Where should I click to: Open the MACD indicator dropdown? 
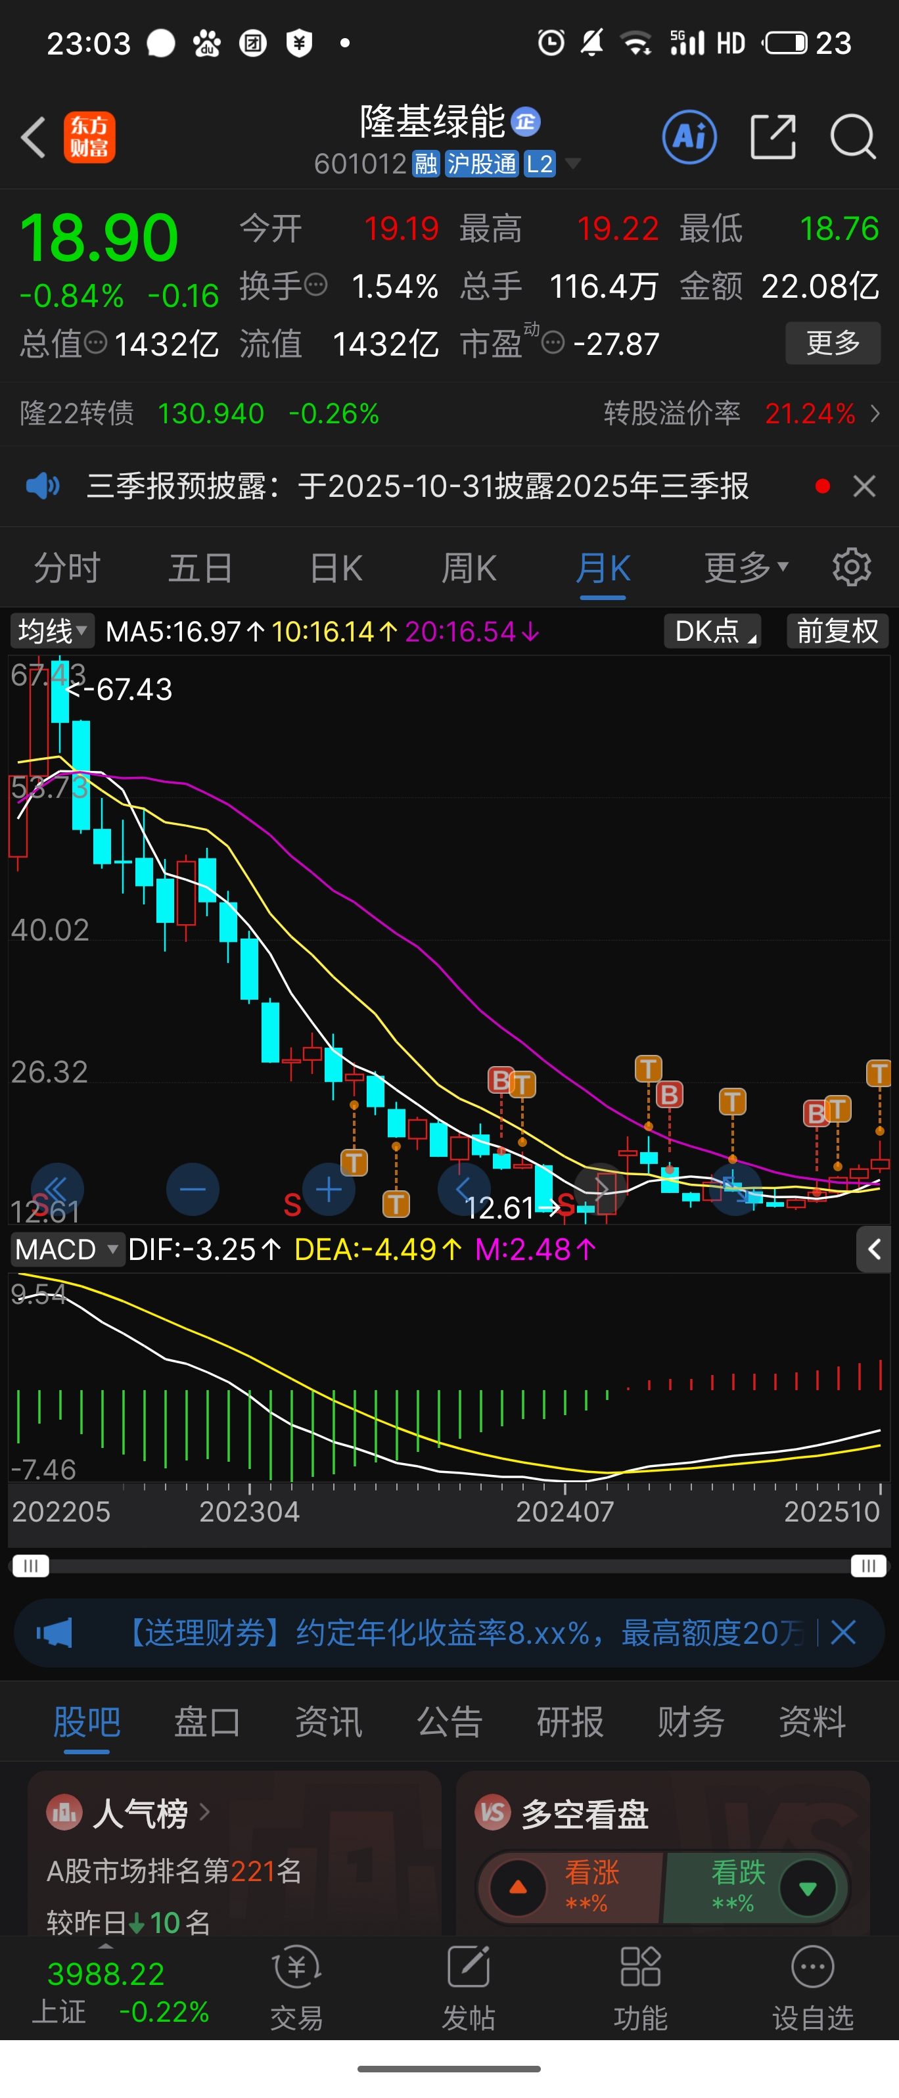tap(67, 1249)
